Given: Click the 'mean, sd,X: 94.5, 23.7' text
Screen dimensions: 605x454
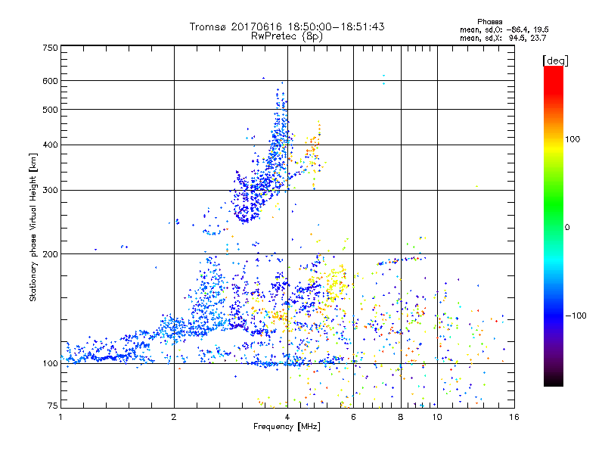Looking at the screenshot, I should pyautogui.click(x=503, y=38).
